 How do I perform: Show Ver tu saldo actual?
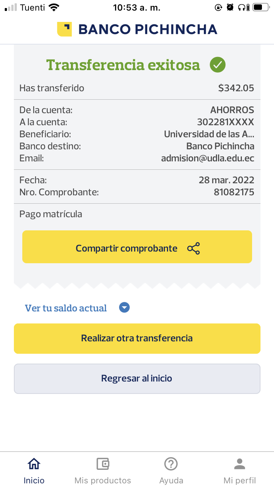66,308
